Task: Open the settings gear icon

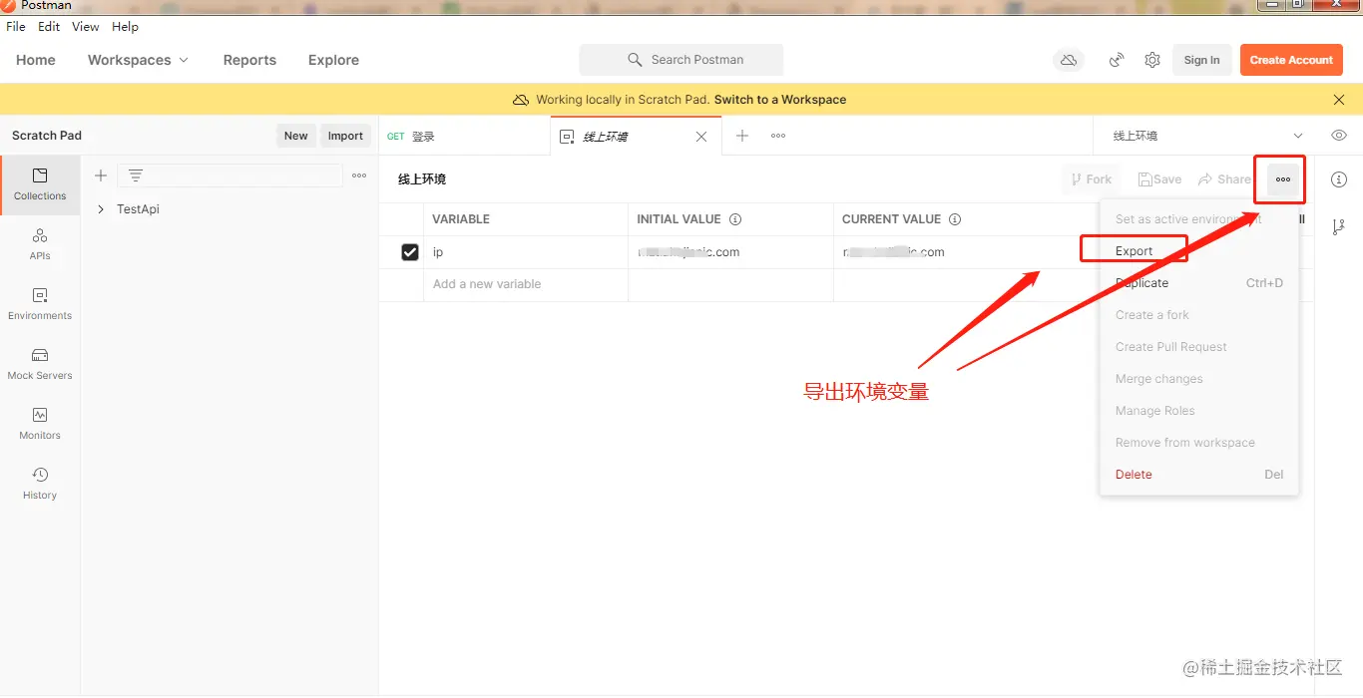Action: tap(1152, 60)
